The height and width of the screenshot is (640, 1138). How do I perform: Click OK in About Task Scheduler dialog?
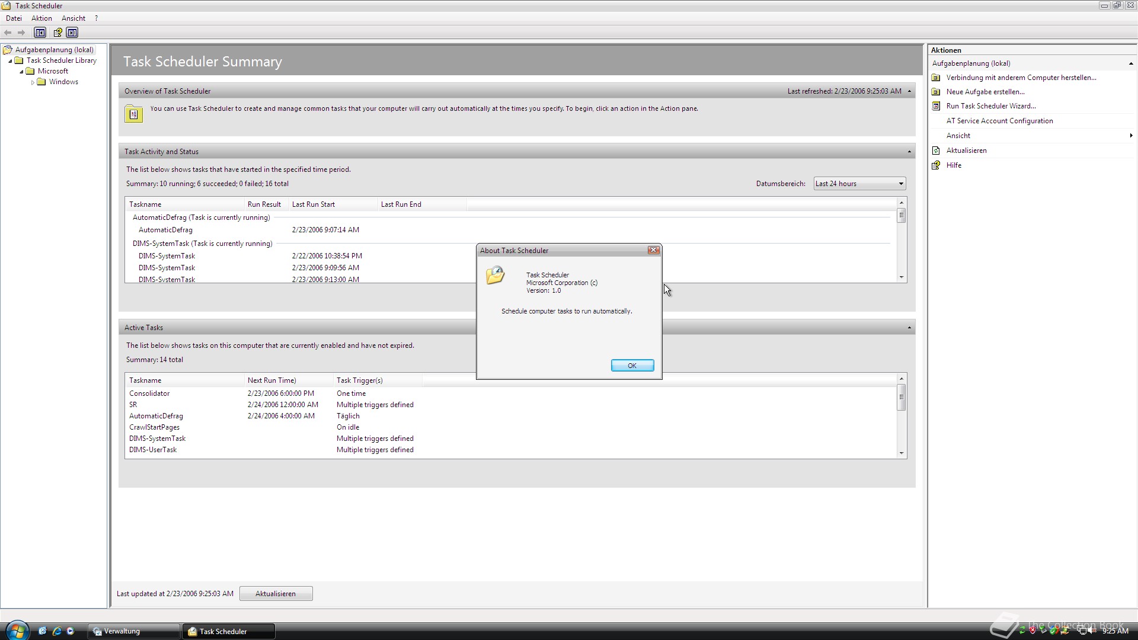(632, 366)
